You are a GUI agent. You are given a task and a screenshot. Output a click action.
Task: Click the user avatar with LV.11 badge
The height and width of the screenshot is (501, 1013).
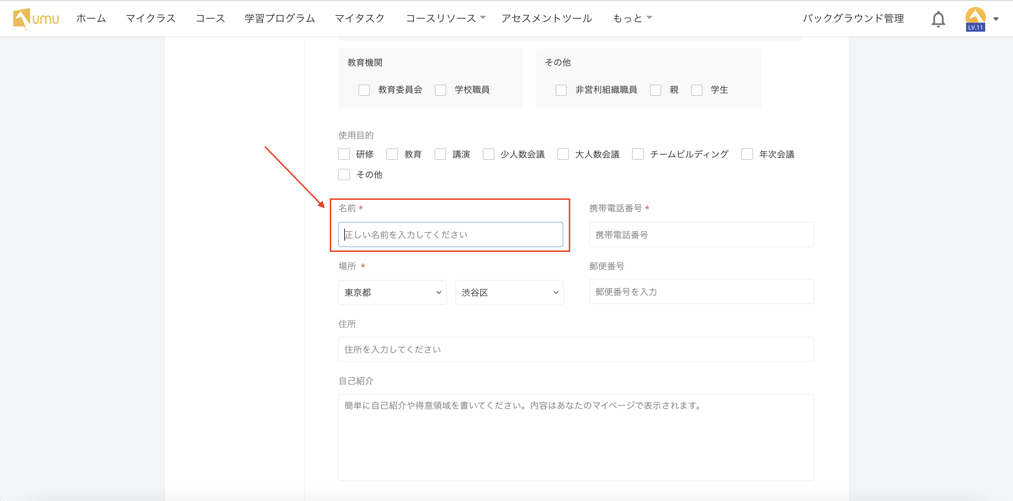pyautogui.click(x=975, y=18)
